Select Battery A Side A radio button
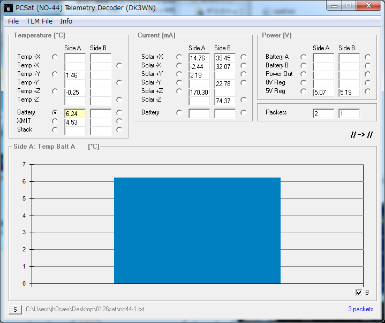The width and height of the screenshot is (385, 323). (x=304, y=57)
